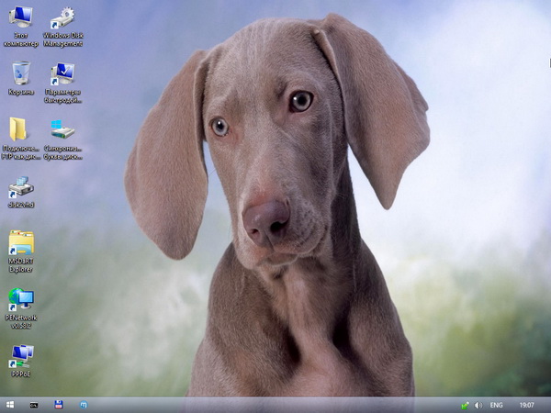
Task: Launch the PPPoE connection shortcut
Action: (x=20, y=354)
